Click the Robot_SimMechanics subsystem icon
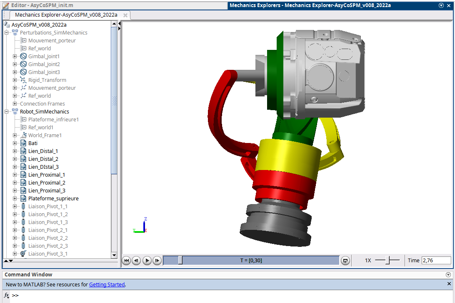The image size is (455, 303). click(x=15, y=111)
